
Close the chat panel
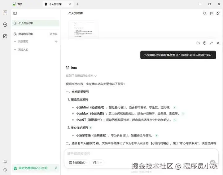click(x=218, y=43)
